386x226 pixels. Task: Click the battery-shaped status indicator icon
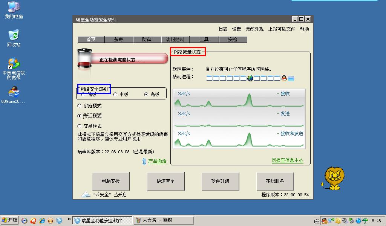[84, 58]
